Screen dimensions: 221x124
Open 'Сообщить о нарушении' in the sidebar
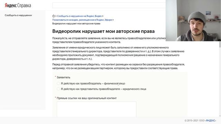pos(18,15)
